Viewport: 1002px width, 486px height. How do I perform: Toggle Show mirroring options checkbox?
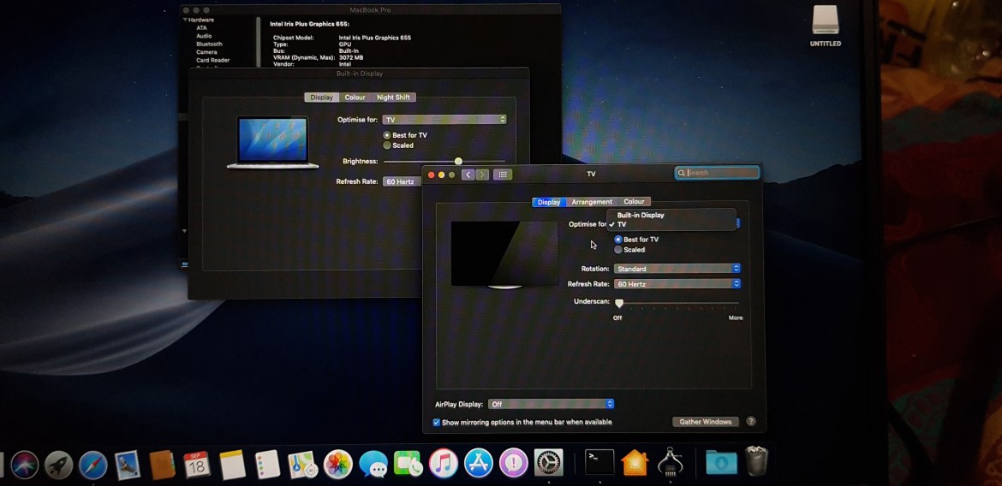point(437,422)
